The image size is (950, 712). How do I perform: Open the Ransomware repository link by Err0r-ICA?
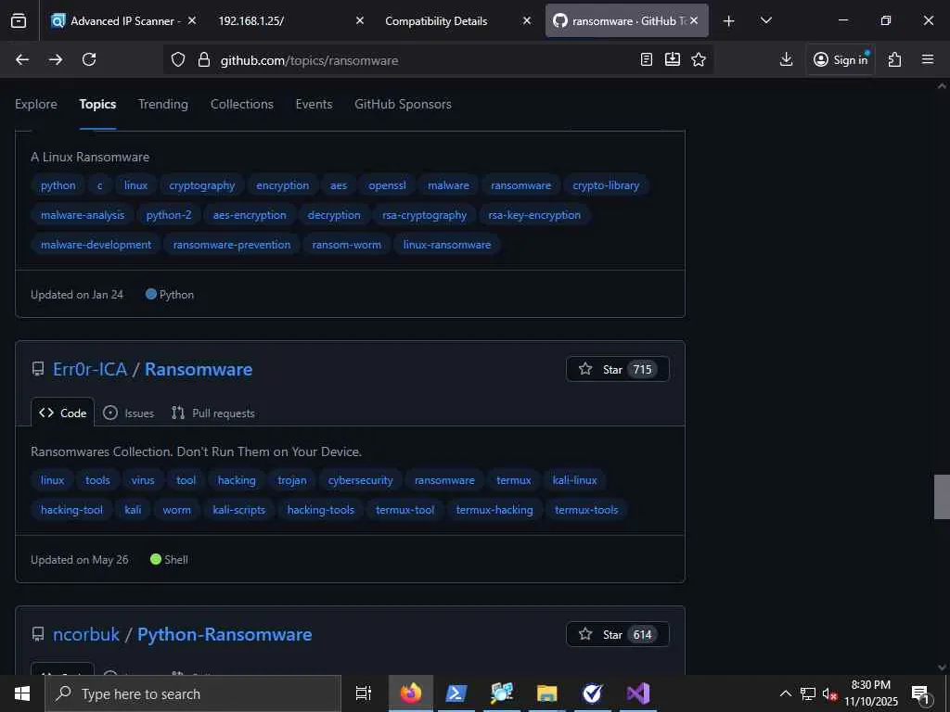[x=199, y=369]
